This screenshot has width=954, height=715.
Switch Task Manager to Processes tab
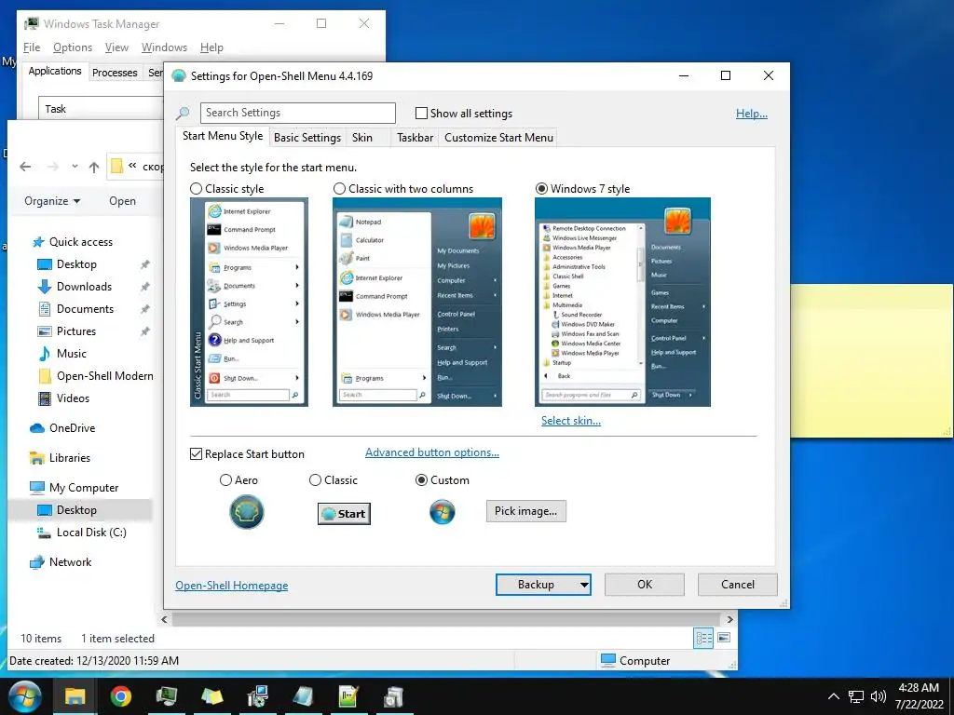coord(115,73)
